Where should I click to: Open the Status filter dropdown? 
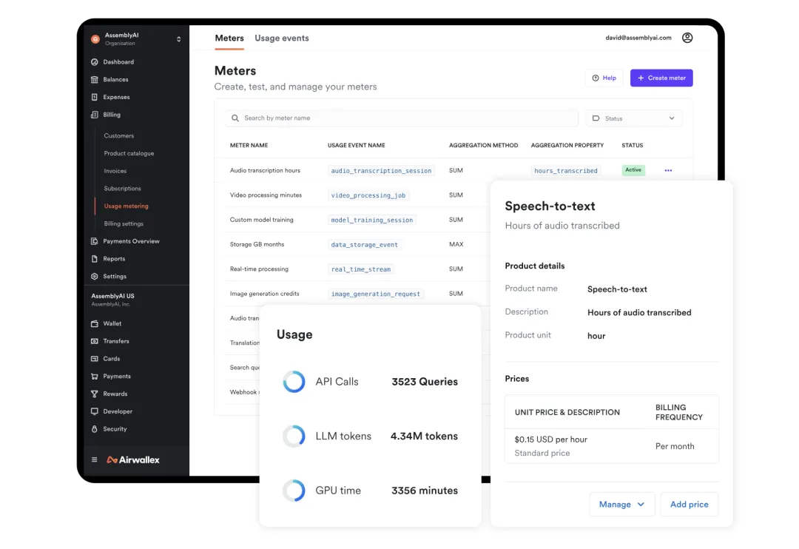[x=633, y=118]
